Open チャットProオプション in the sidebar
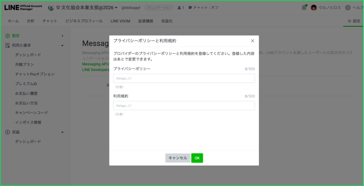Viewport: 364px width, 186px height. pos(35,74)
